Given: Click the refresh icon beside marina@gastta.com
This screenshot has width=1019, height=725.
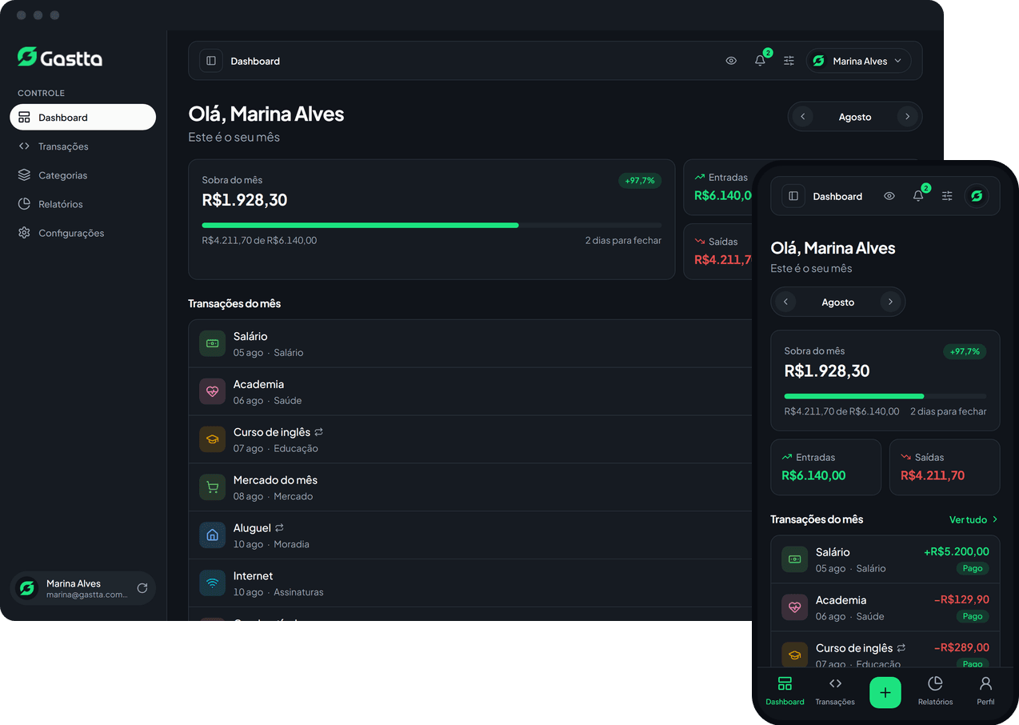Looking at the screenshot, I should tap(142, 588).
